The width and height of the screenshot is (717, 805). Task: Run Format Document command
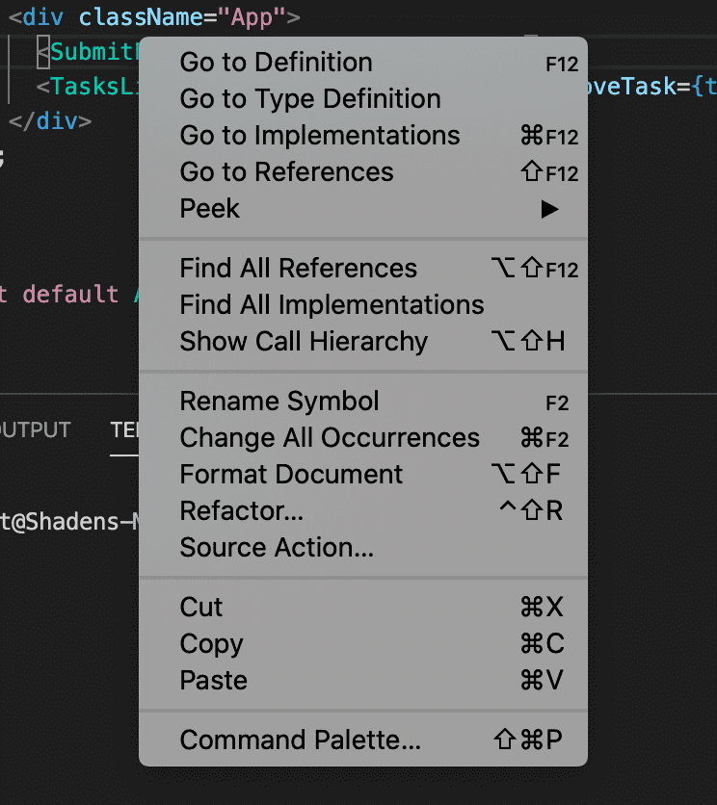point(291,475)
